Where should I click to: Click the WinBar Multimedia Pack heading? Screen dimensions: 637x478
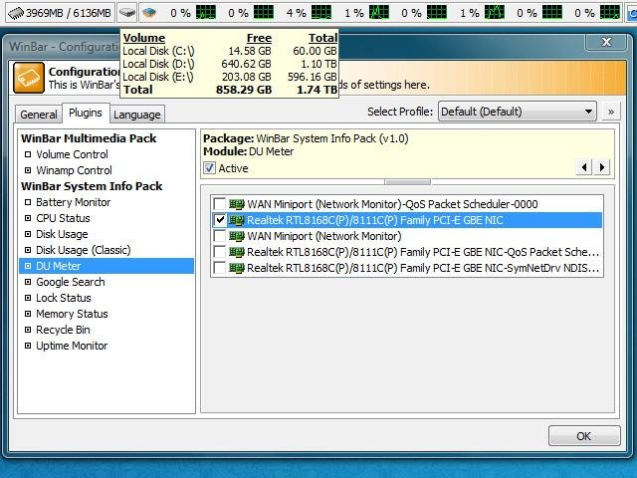(89, 138)
